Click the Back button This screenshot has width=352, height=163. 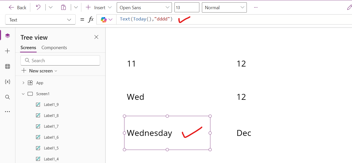[x=17, y=7]
